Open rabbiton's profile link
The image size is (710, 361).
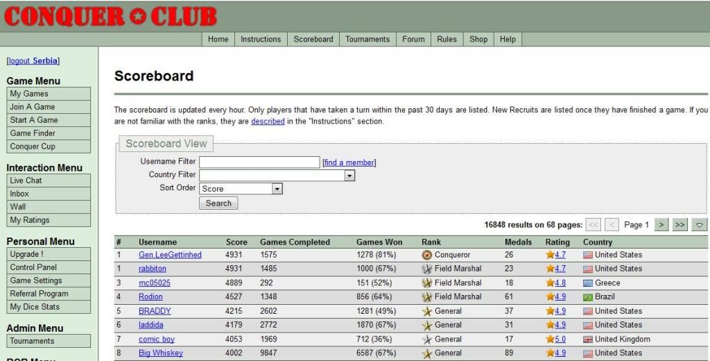[x=153, y=269]
